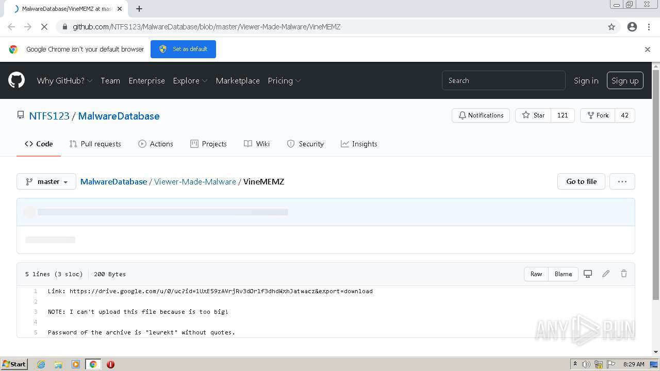
Task: Open the NTFS123 owner link
Action: coord(49,116)
